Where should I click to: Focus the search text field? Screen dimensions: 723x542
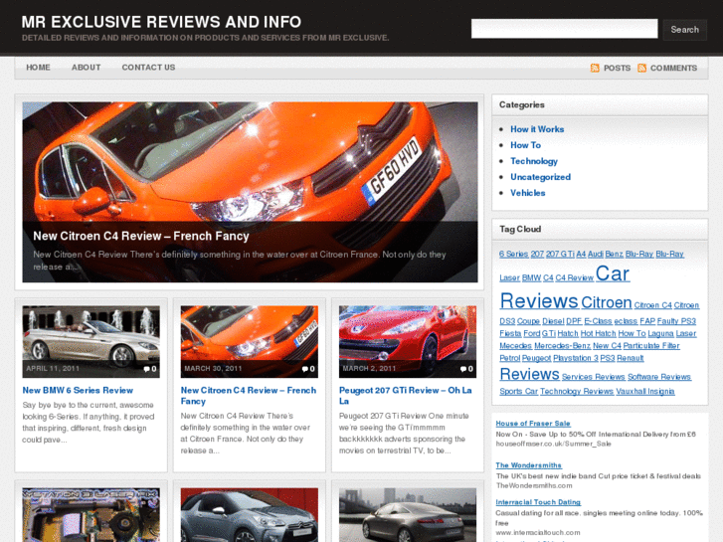pos(565,29)
